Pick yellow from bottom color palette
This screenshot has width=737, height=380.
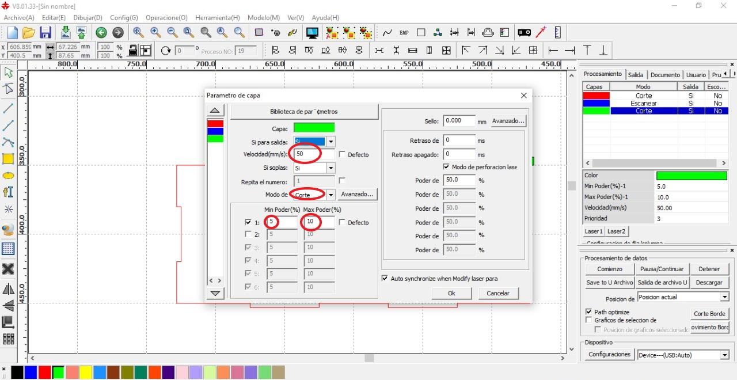[86, 373]
